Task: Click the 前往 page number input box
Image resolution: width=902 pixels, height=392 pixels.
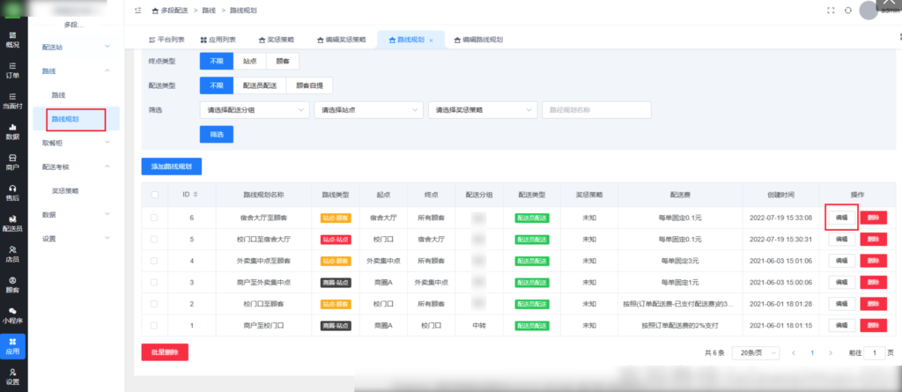Action: pos(875,353)
